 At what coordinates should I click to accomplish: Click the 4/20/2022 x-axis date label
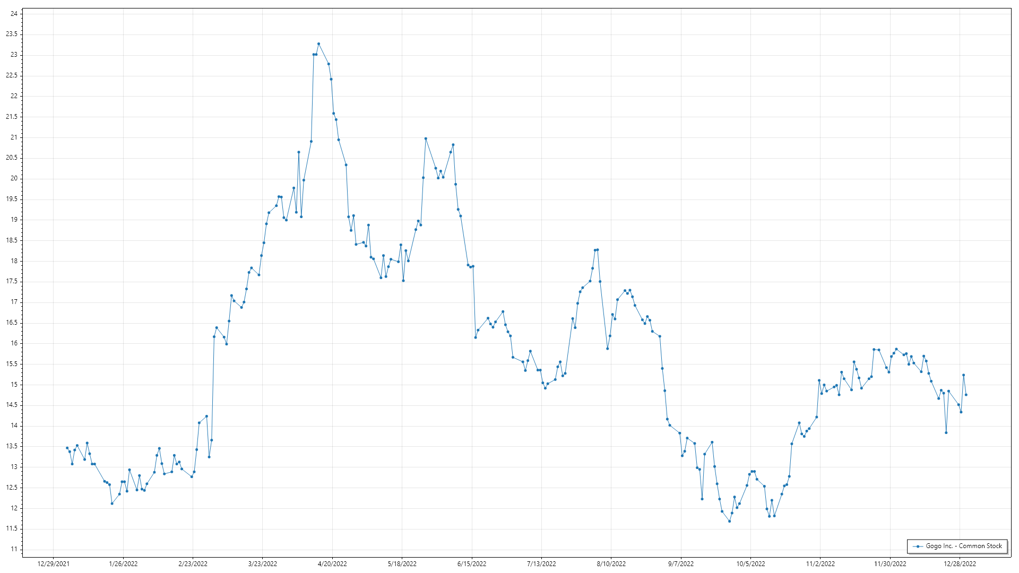coord(332,564)
